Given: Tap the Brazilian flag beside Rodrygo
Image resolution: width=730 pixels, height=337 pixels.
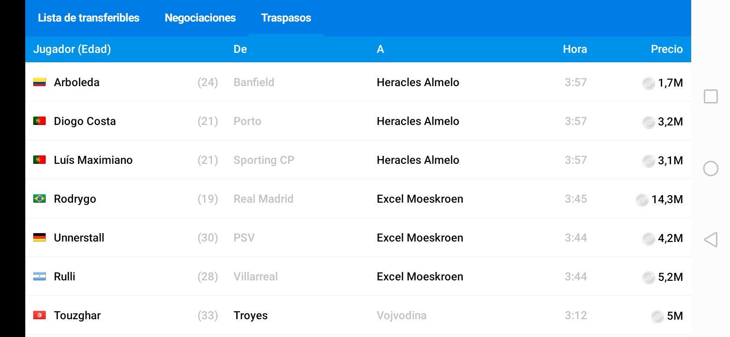Looking at the screenshot, I should 39,199.
